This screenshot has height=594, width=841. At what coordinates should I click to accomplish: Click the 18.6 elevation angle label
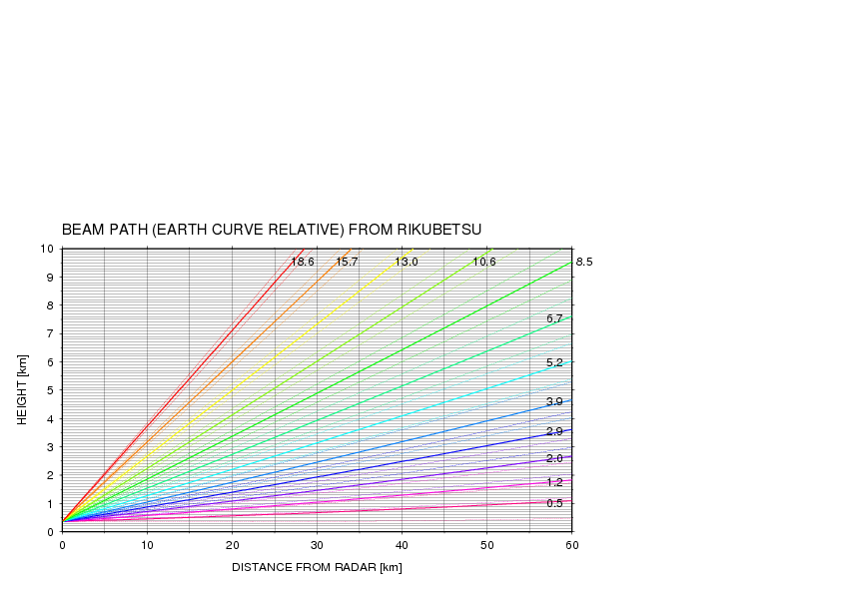pyautogui.click(x=303, y=262)
